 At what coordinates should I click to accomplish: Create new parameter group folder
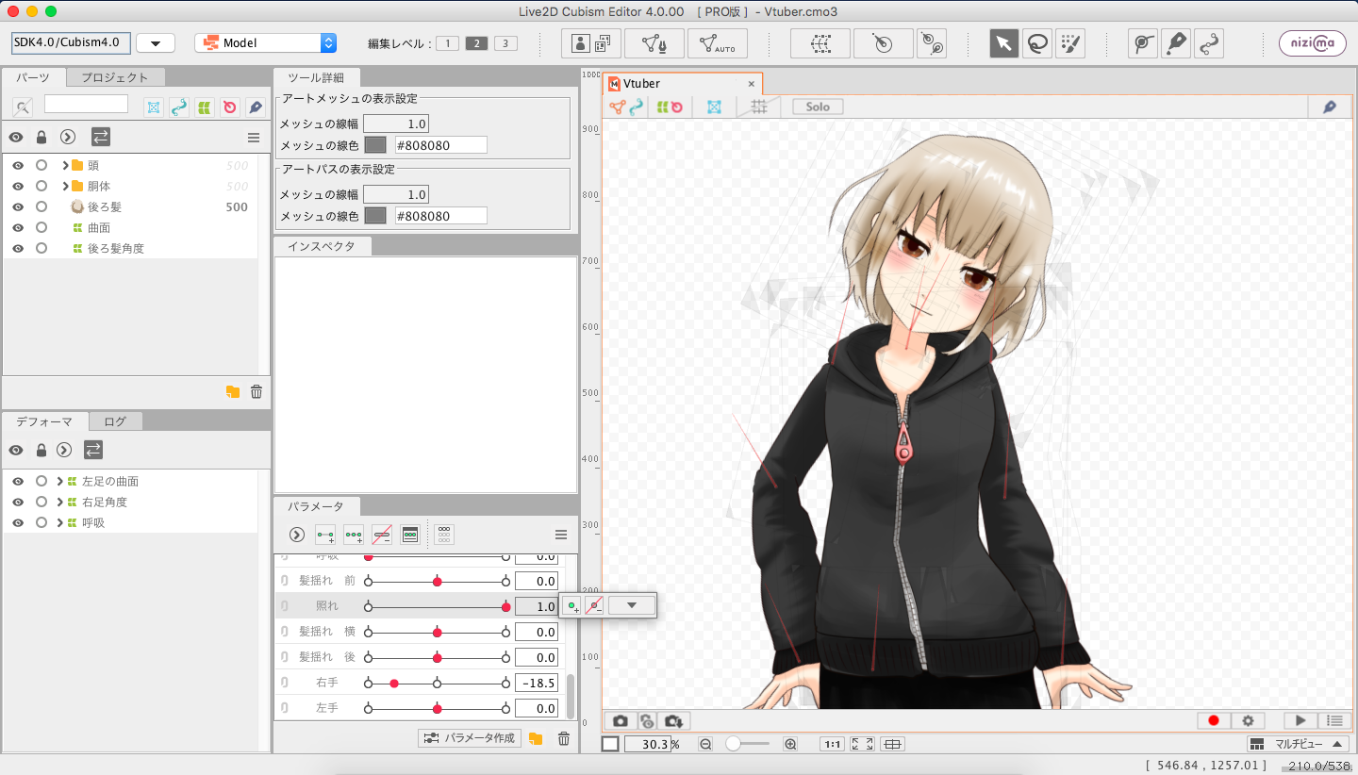[536, 738]
